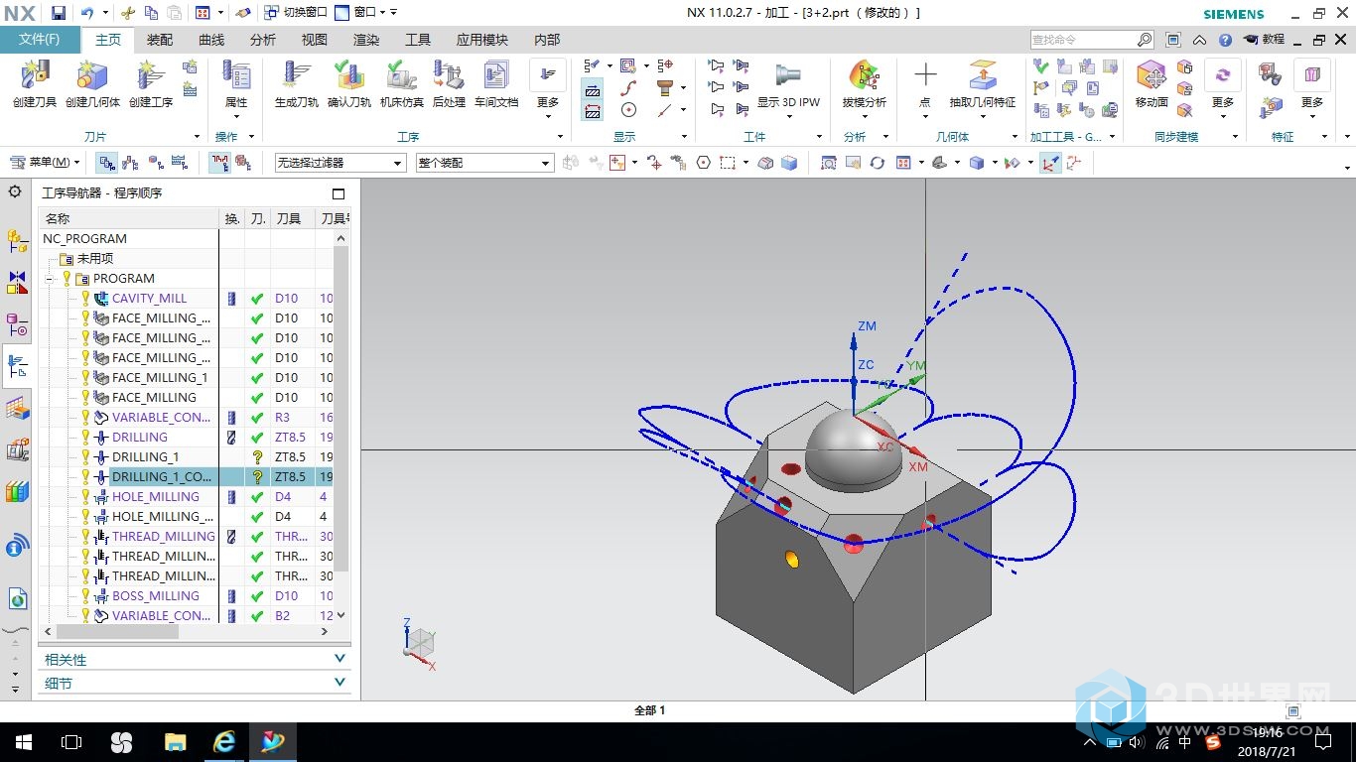Open the Window (窗口) dropdown
The image size is (1356, 762).
364,13
